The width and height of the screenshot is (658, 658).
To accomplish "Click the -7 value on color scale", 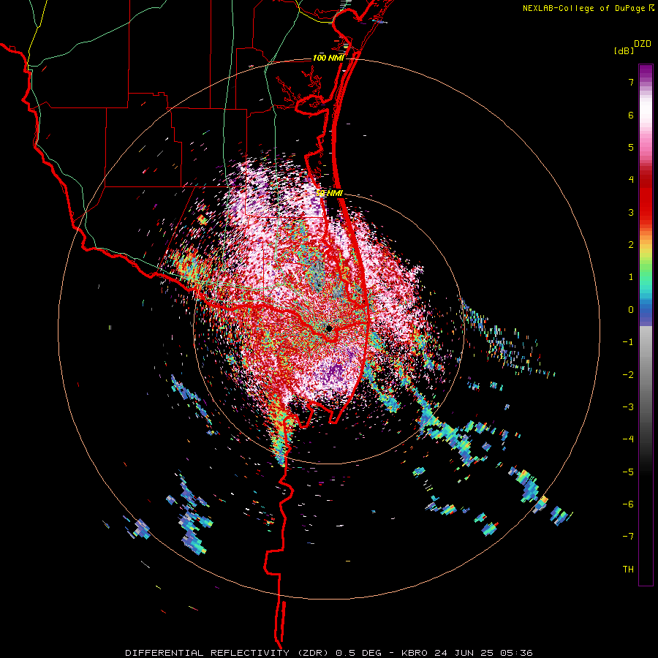I will pos(628,537).
